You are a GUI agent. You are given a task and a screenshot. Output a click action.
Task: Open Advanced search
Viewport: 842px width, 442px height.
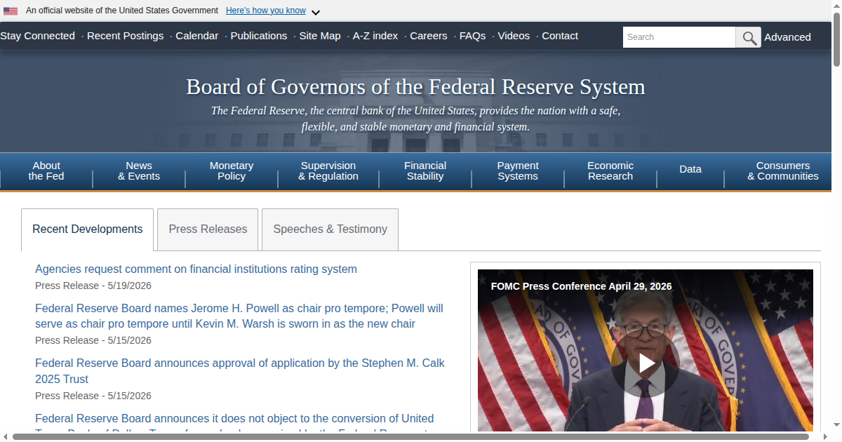[x=787, y=37]
